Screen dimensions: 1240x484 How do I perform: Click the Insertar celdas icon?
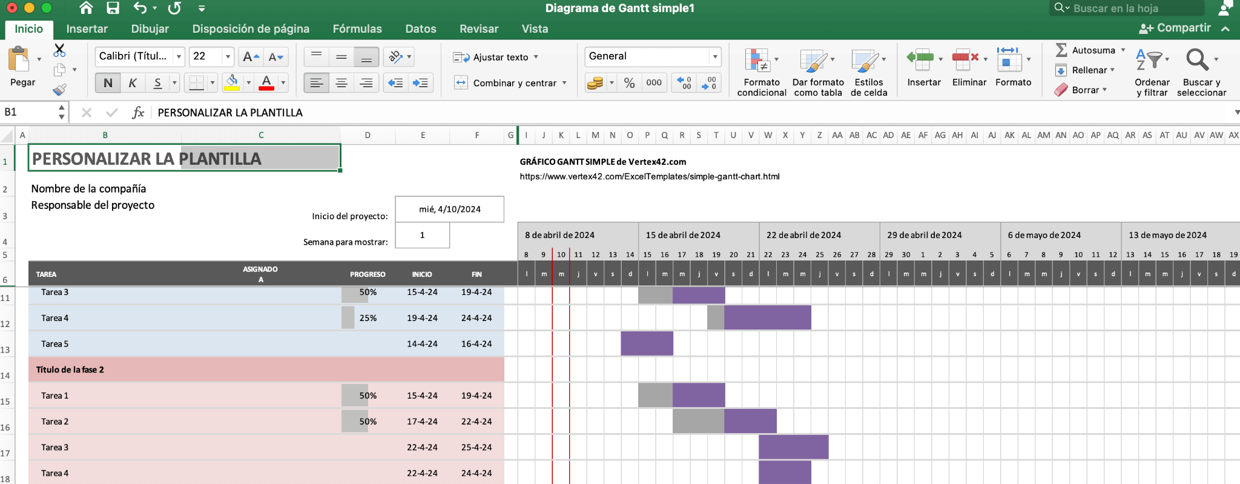pos(920,61)
